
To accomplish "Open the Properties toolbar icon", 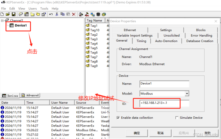I will coord(44,14).
